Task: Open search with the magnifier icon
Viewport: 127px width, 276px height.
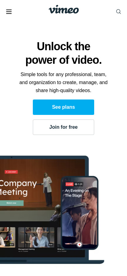Action: [119, 12]
